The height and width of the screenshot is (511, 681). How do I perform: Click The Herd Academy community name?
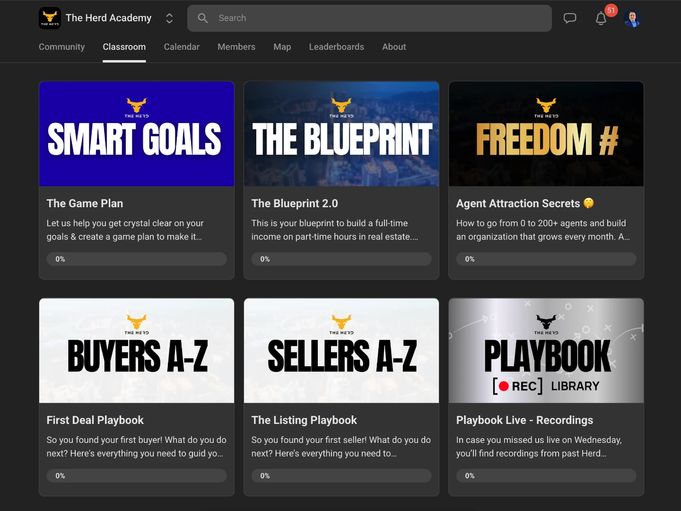(x=108, y=18)
